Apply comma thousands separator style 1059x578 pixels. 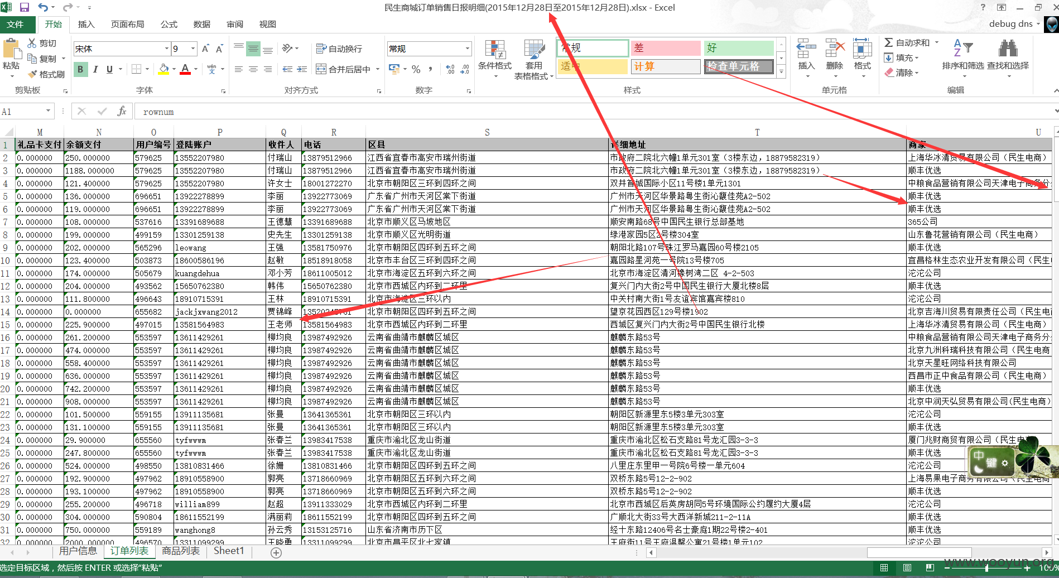(430, 69)
